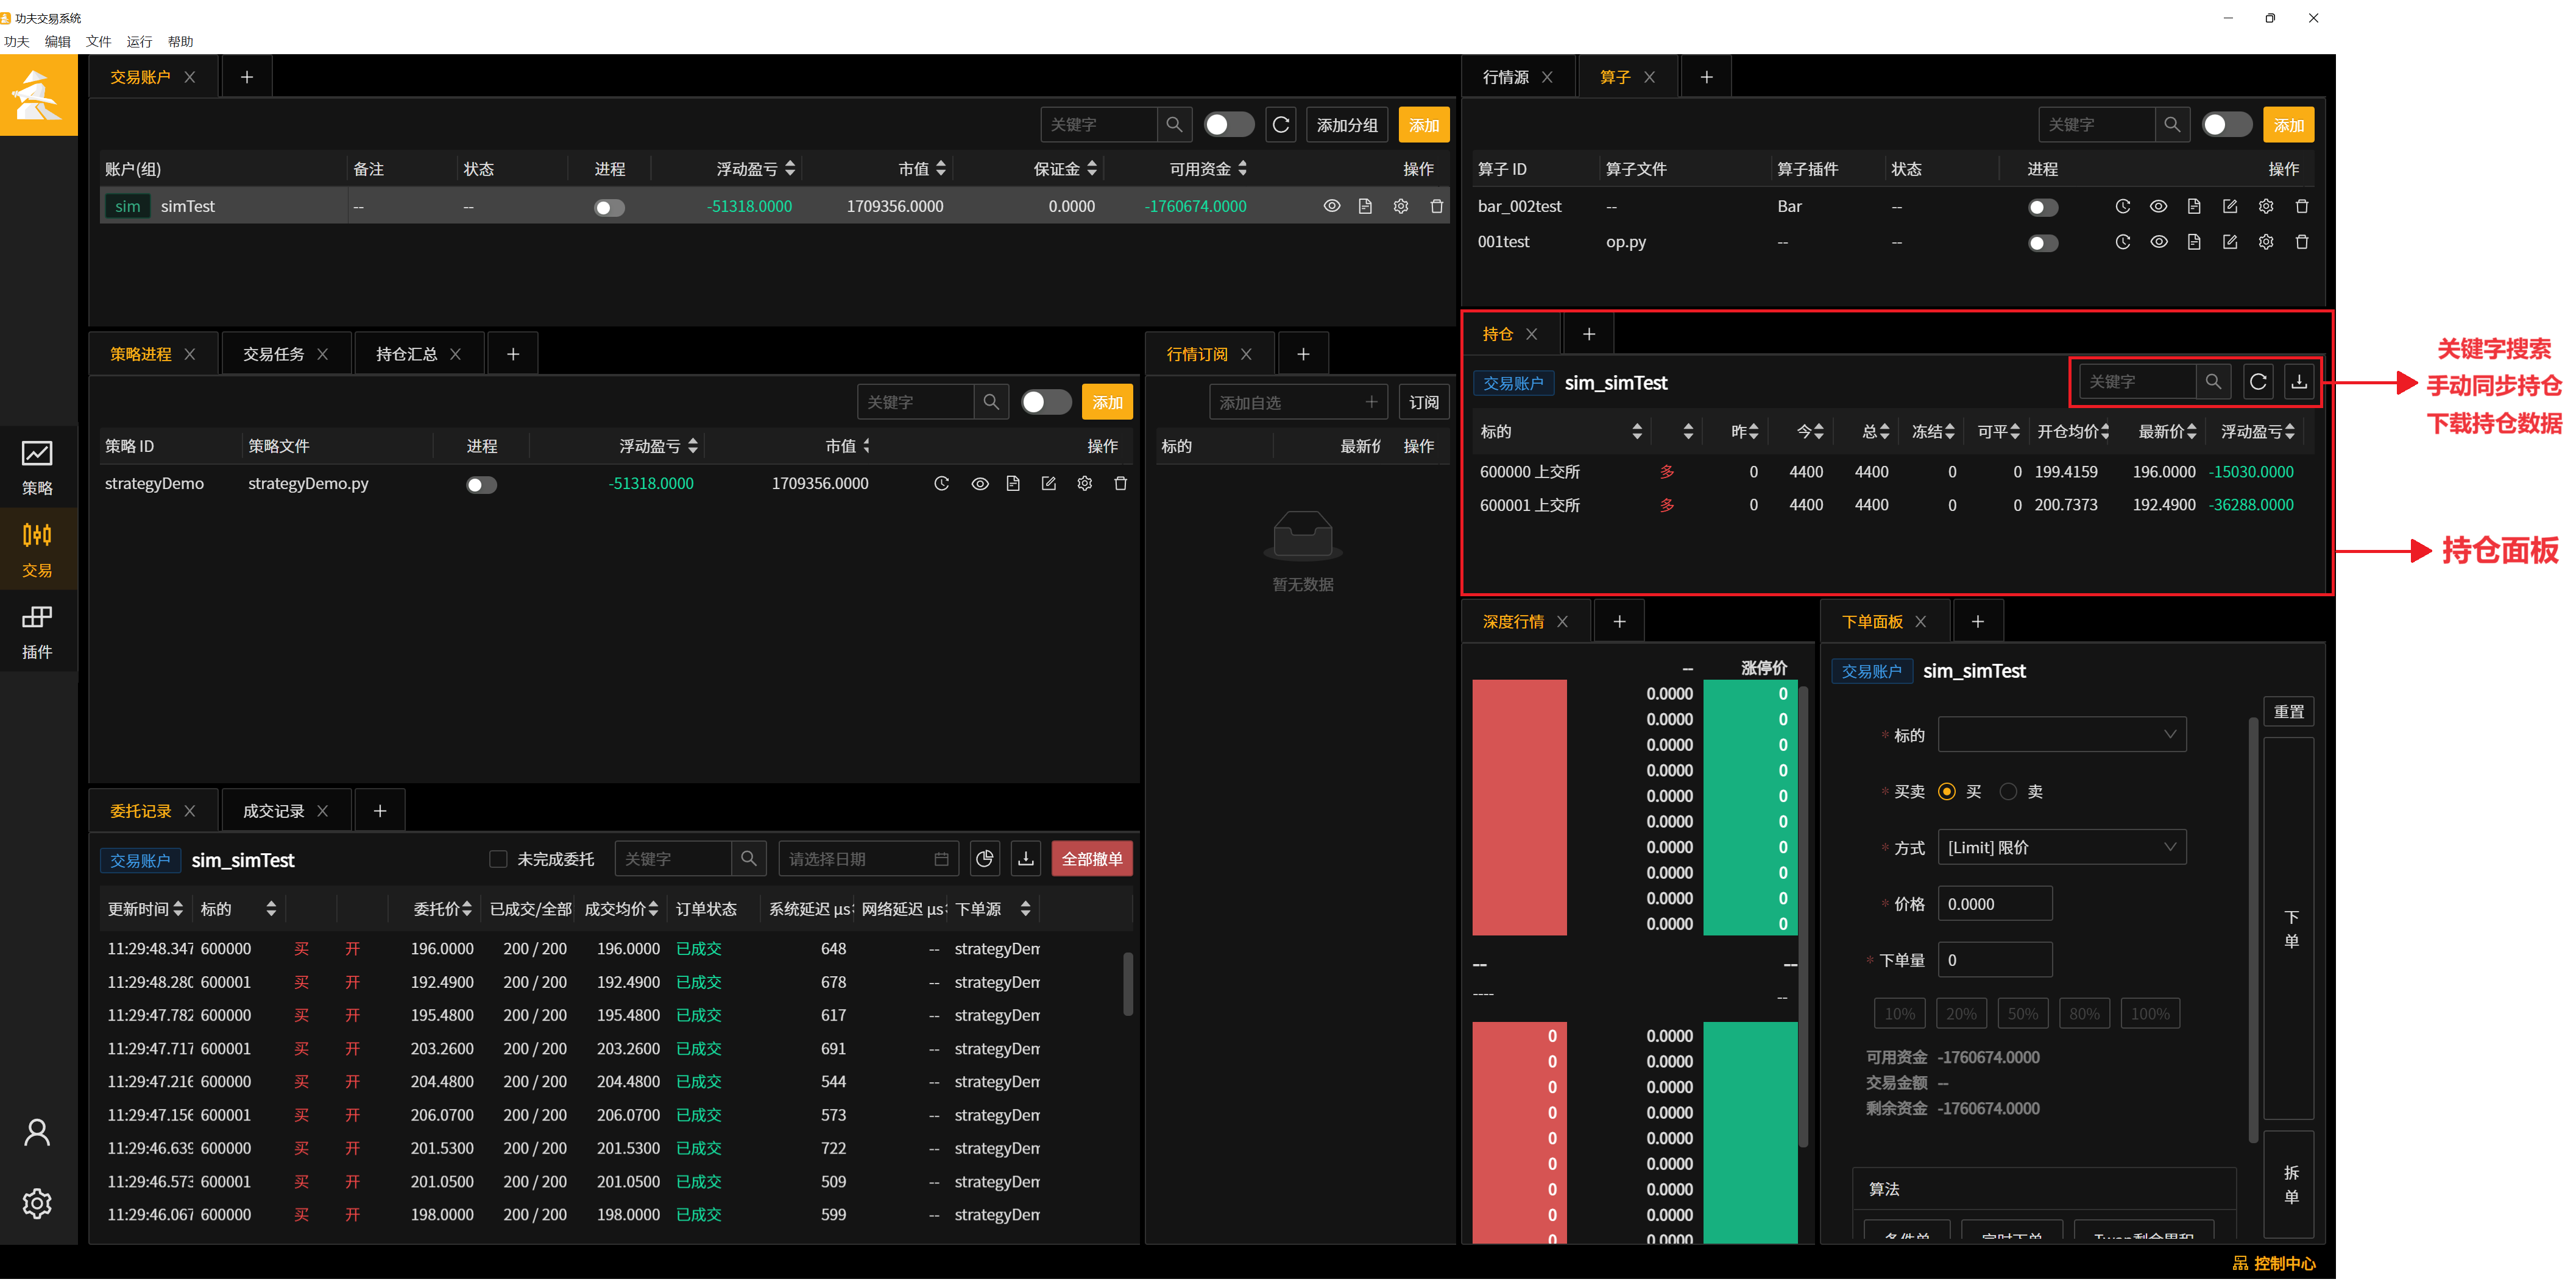Viewport: 2576px width, 1282px height.
Task: Click 添加分组 button
Action: (x=1346, y=125)
